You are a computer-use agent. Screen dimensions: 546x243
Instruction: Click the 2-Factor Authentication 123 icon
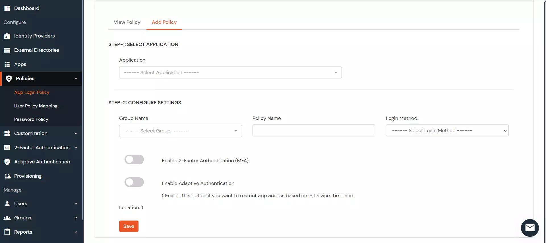tap(7, 148)
